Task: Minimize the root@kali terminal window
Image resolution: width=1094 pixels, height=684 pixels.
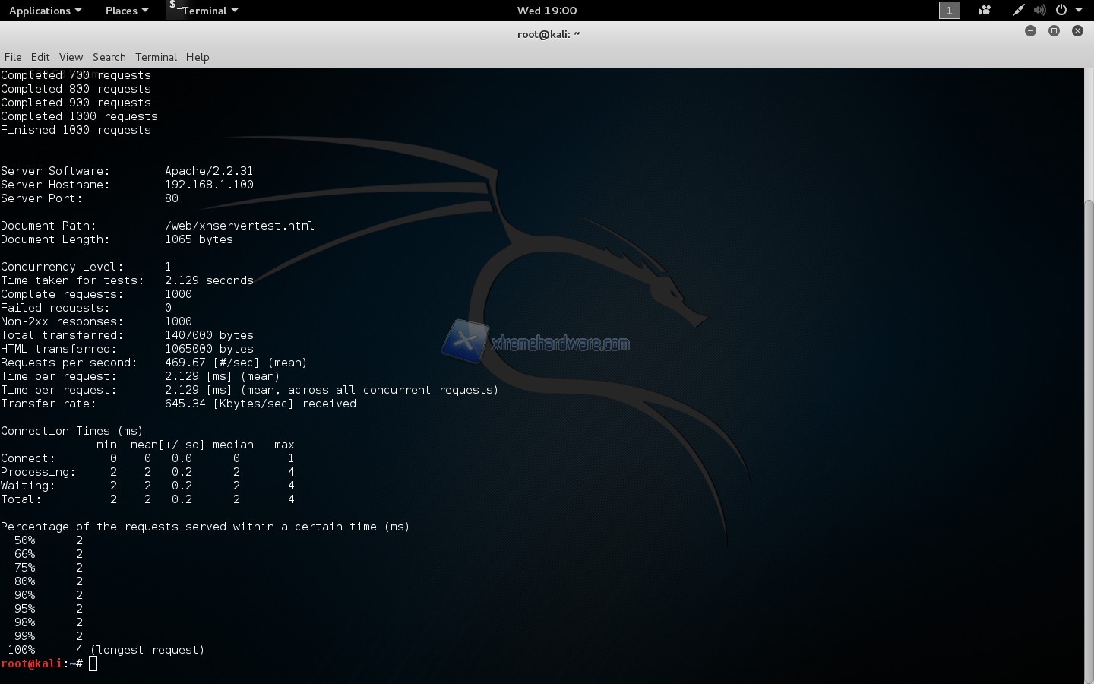Action: 1030,31
